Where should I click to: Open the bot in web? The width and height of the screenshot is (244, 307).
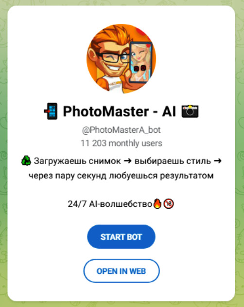pos(122,271)
